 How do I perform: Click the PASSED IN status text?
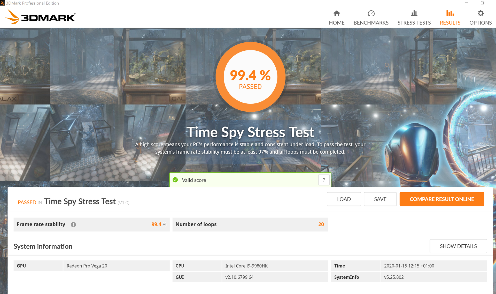[30, 202]
